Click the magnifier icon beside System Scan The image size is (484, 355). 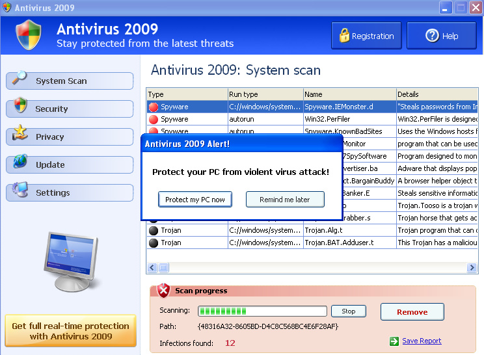point(20,77)
